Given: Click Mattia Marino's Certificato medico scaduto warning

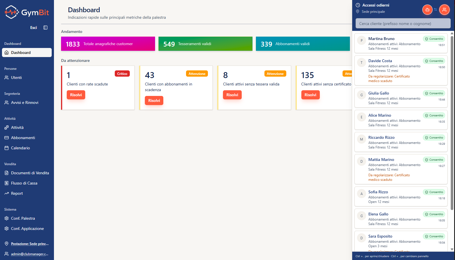Looking at the screenshot, I should pyautogui.click(x=389, y=177).
